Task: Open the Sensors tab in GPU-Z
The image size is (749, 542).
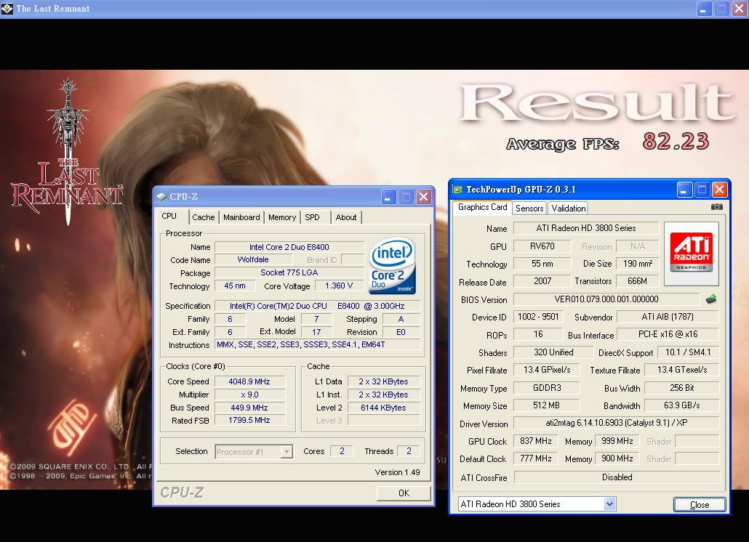Action: point(529,209)
